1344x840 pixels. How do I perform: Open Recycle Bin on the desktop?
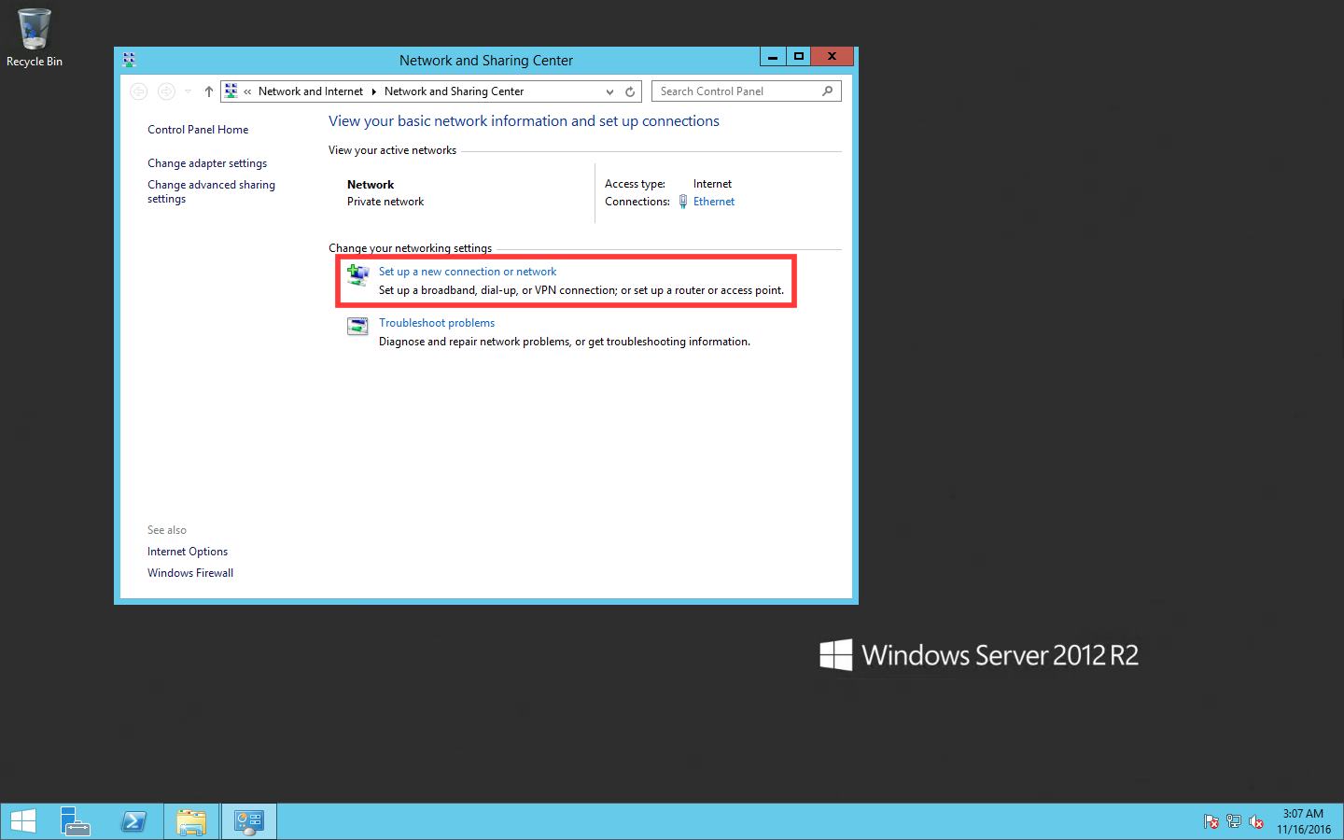tap(35, 38)
